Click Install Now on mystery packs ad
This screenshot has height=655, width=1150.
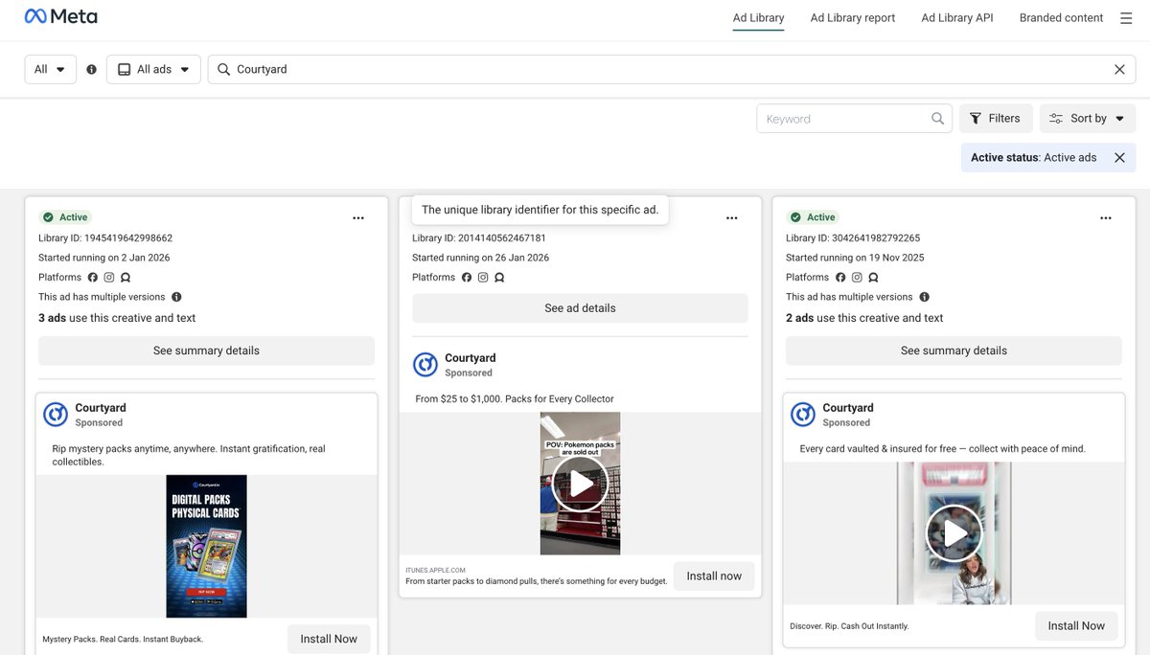pos(329,639)
